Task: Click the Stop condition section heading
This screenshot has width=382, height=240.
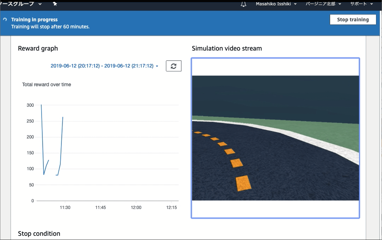Action: tap(39, 233)
